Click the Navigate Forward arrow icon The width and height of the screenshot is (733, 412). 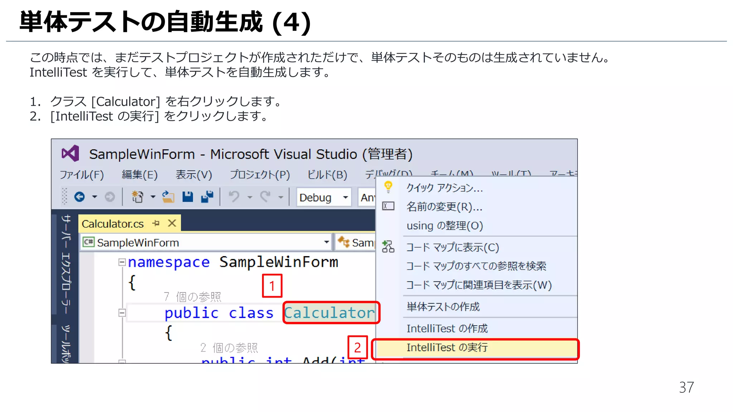(110, 197)
